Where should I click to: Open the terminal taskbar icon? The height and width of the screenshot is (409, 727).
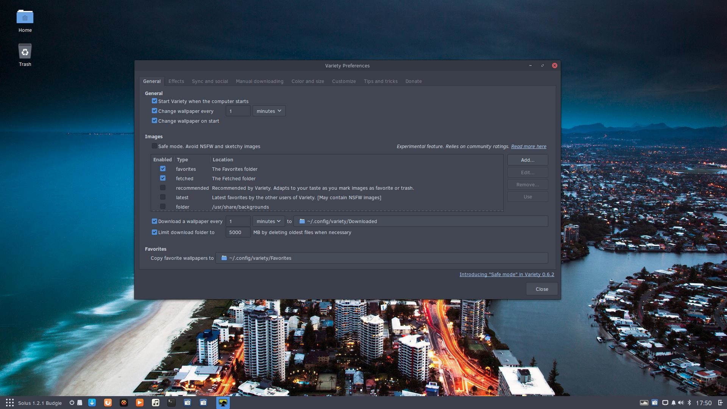point(171,402)
